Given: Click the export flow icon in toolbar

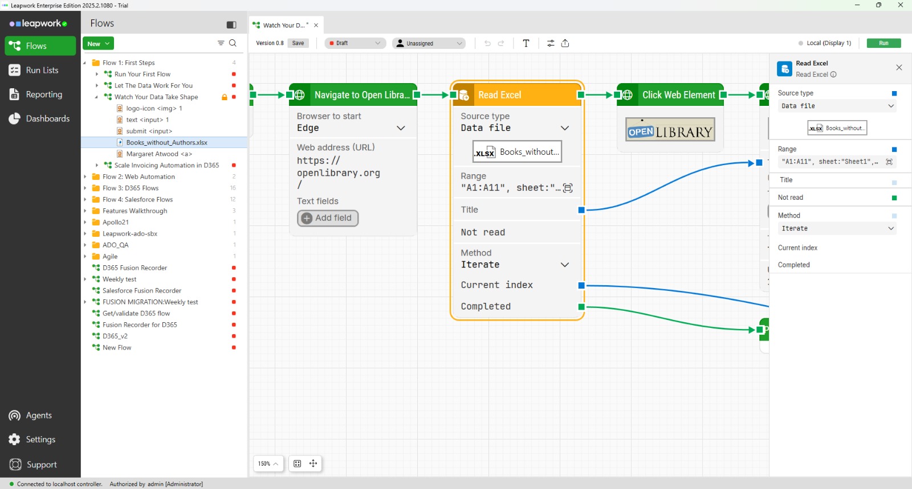Looking at the screenshot, I should tap(565, 43).
